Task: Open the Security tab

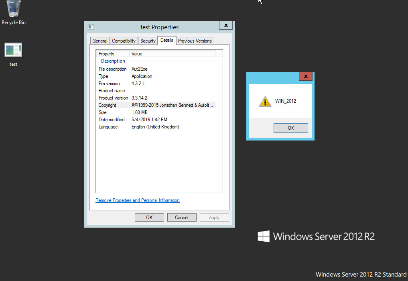Action: 148,41
